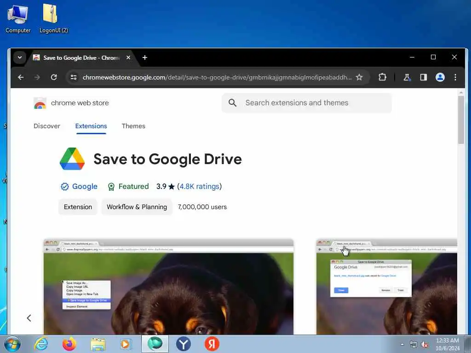Switch to the Discover tab
This screenshot has height=353, width=471.
coord(47,126)
